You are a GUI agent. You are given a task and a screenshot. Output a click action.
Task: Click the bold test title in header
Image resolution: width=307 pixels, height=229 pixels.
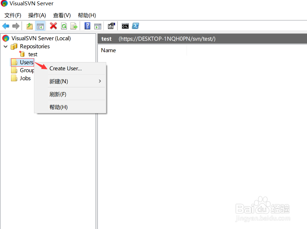(106, 39)
